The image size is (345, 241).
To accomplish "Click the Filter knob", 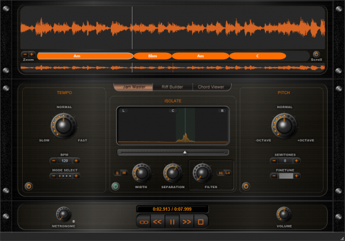I will pos(202,173).
